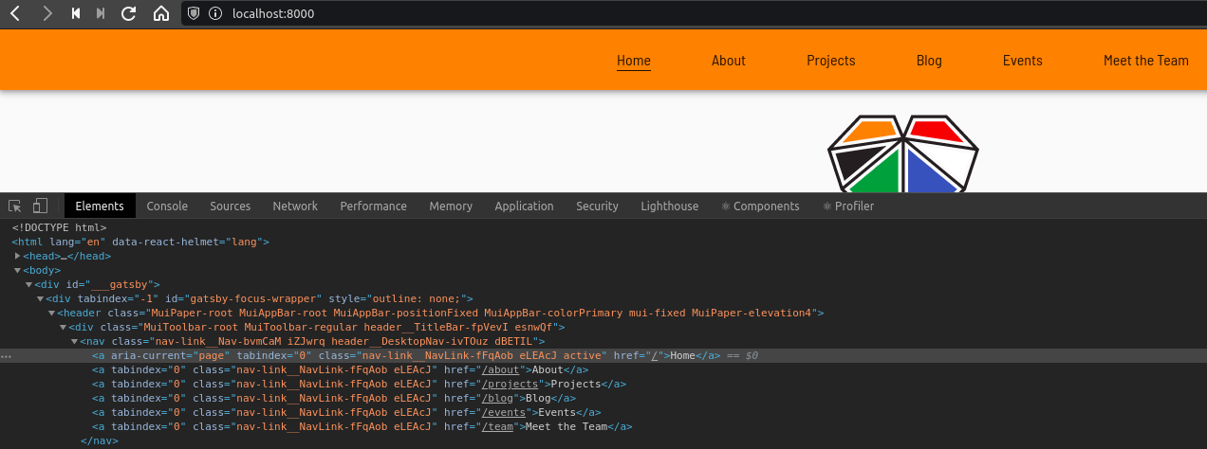Collapse the ___gatsby div node
The image size is (1207, 449).
pos(28,284)
